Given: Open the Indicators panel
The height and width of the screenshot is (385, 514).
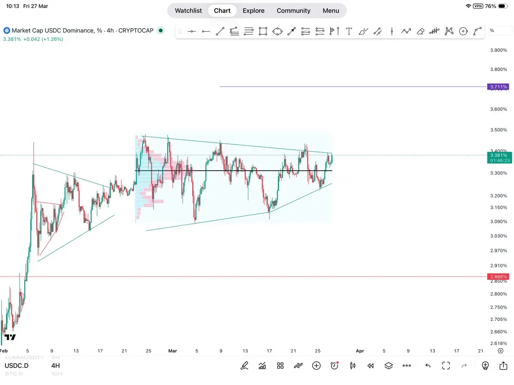Looking at the screenshot, I should pos(262,366).
